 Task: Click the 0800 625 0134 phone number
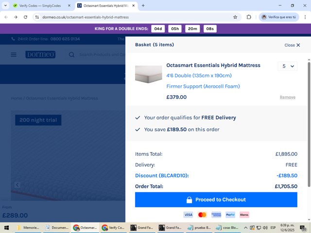pyautogui.click(x=65, y=39)
